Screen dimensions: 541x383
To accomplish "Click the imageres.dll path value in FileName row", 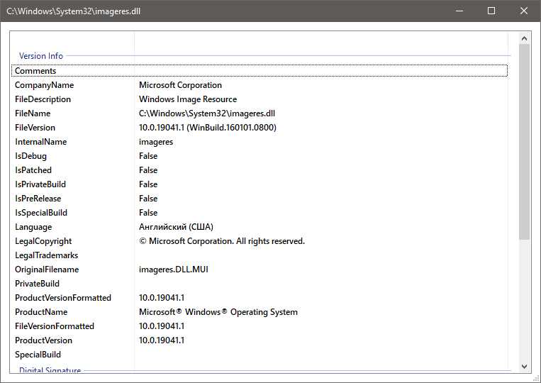I will pos(207,113).
